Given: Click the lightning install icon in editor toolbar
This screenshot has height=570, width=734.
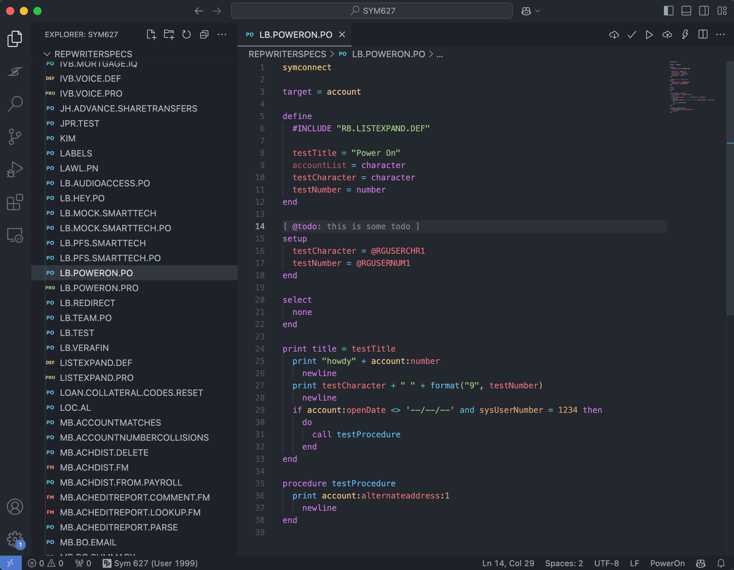Looking at the screenshot, I should (685, 34).
